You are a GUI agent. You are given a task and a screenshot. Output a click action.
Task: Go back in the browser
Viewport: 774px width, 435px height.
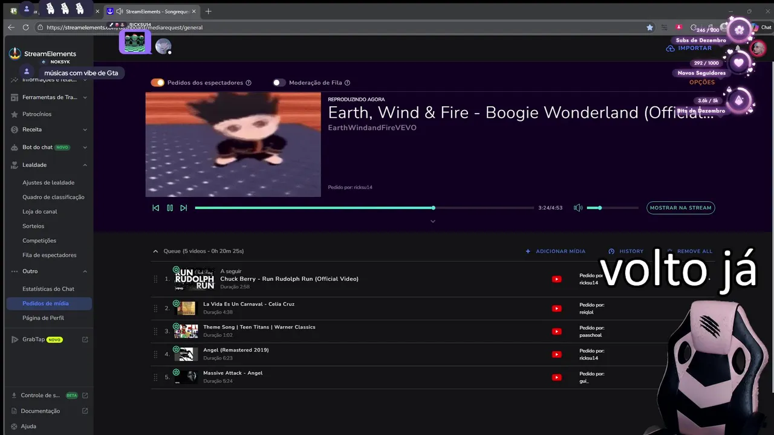11,27
